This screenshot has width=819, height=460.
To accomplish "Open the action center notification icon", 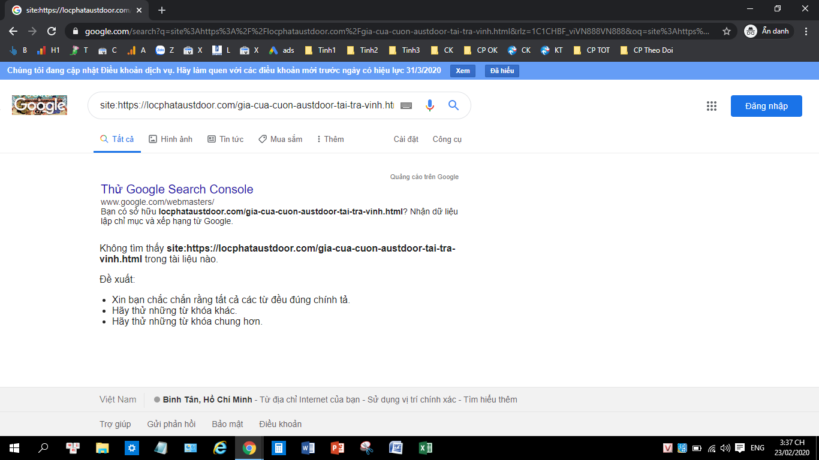I will (x=740, y=448).
